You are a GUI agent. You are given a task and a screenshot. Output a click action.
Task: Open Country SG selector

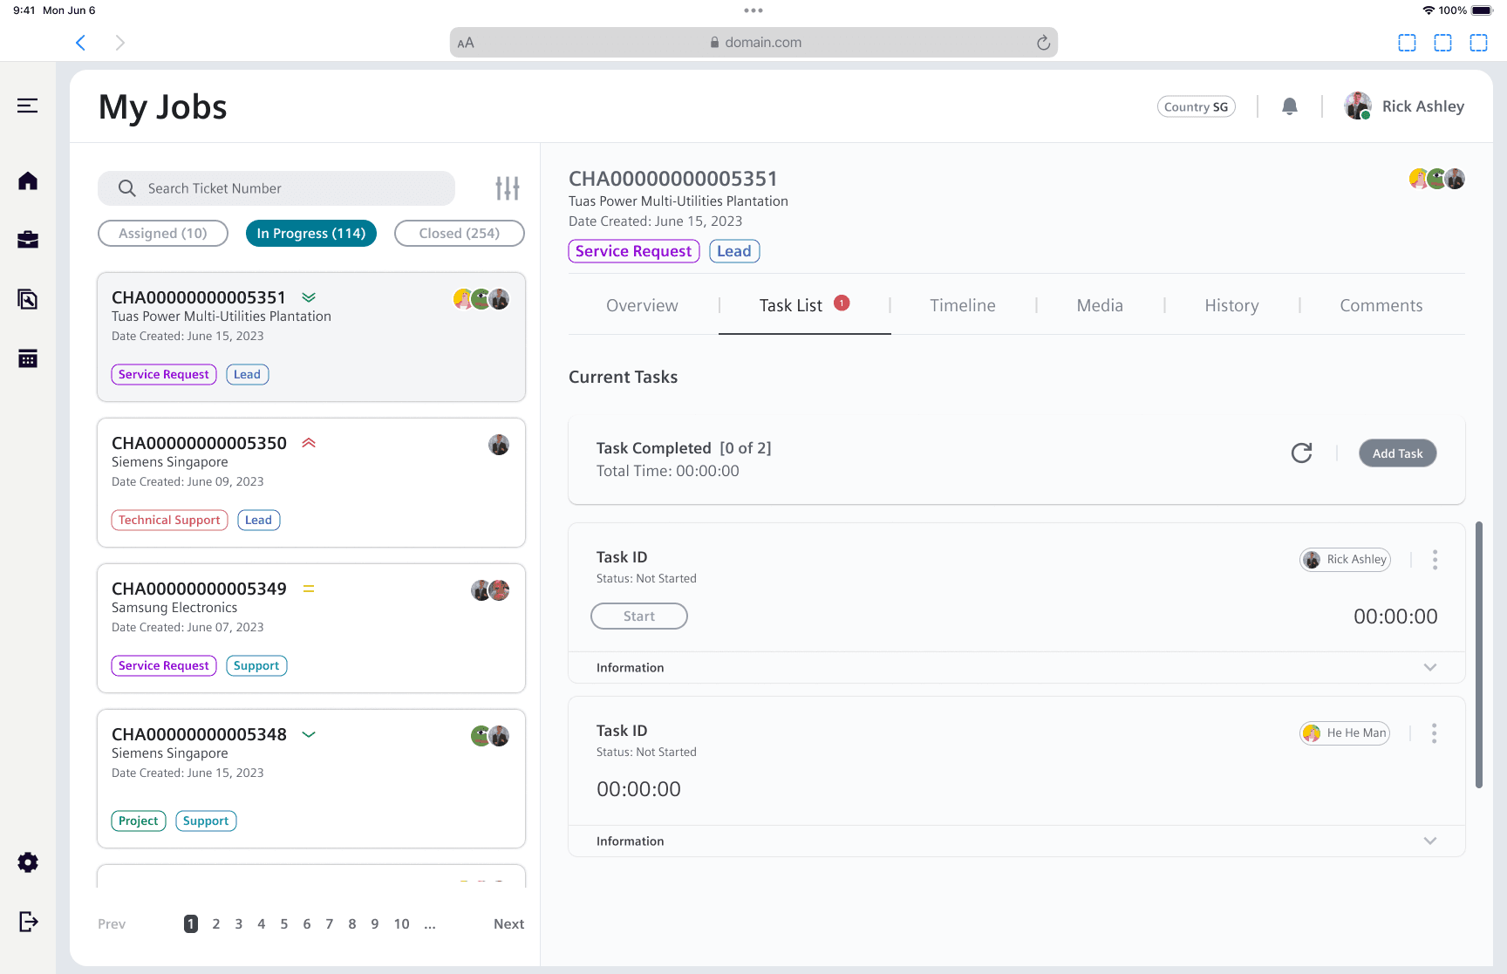click(1197, 106)
